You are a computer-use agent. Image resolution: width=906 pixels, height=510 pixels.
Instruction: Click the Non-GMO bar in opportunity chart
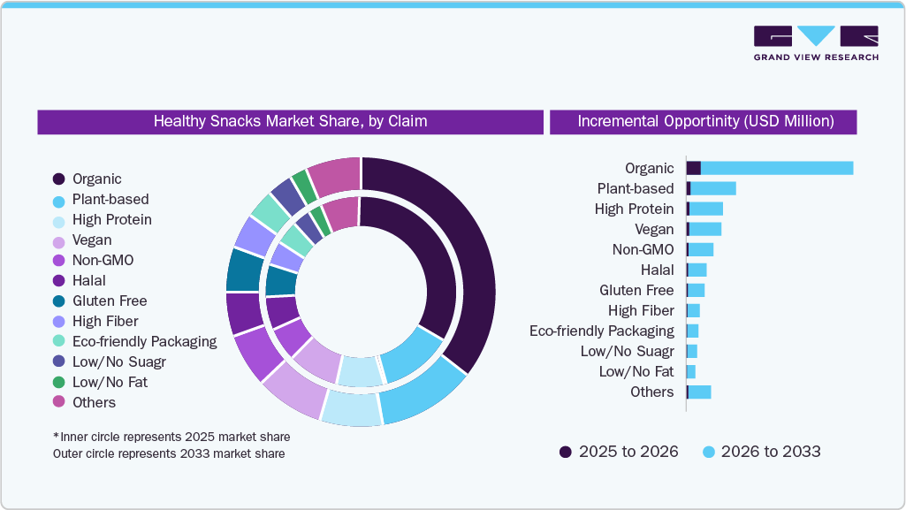pyautogui.click(x=700, y=249)
